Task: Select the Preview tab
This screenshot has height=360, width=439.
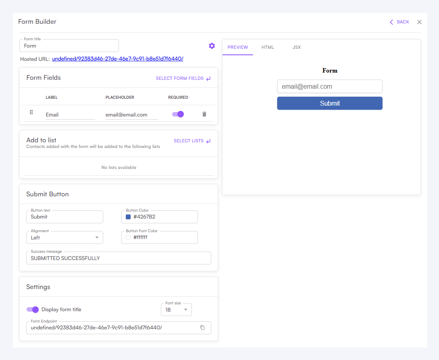Action: (x=237, y=47)
